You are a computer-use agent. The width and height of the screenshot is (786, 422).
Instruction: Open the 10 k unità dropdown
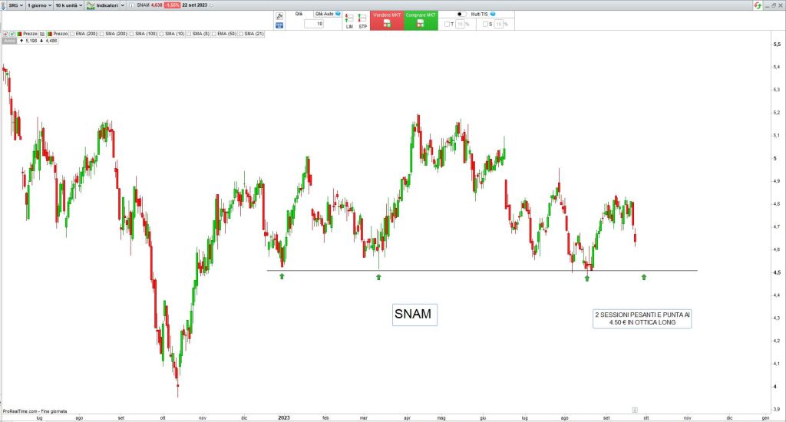68,5
